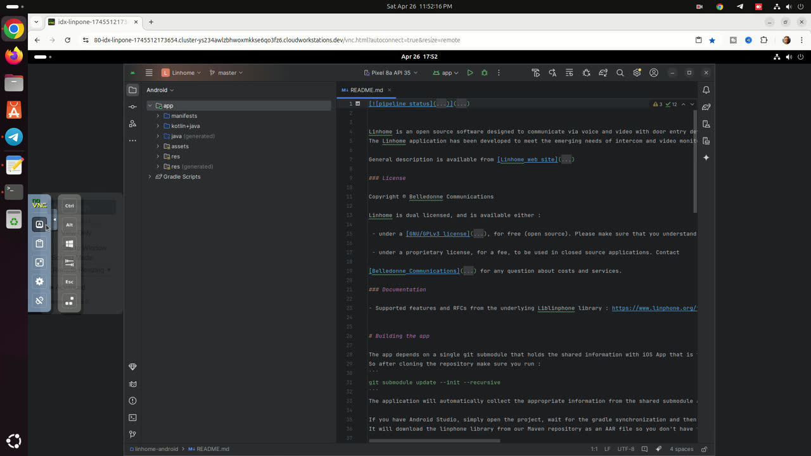Viewport: 811px width, 456px height.
Task: Open the linphone.org URL on line 23
Action: point(654,308)
